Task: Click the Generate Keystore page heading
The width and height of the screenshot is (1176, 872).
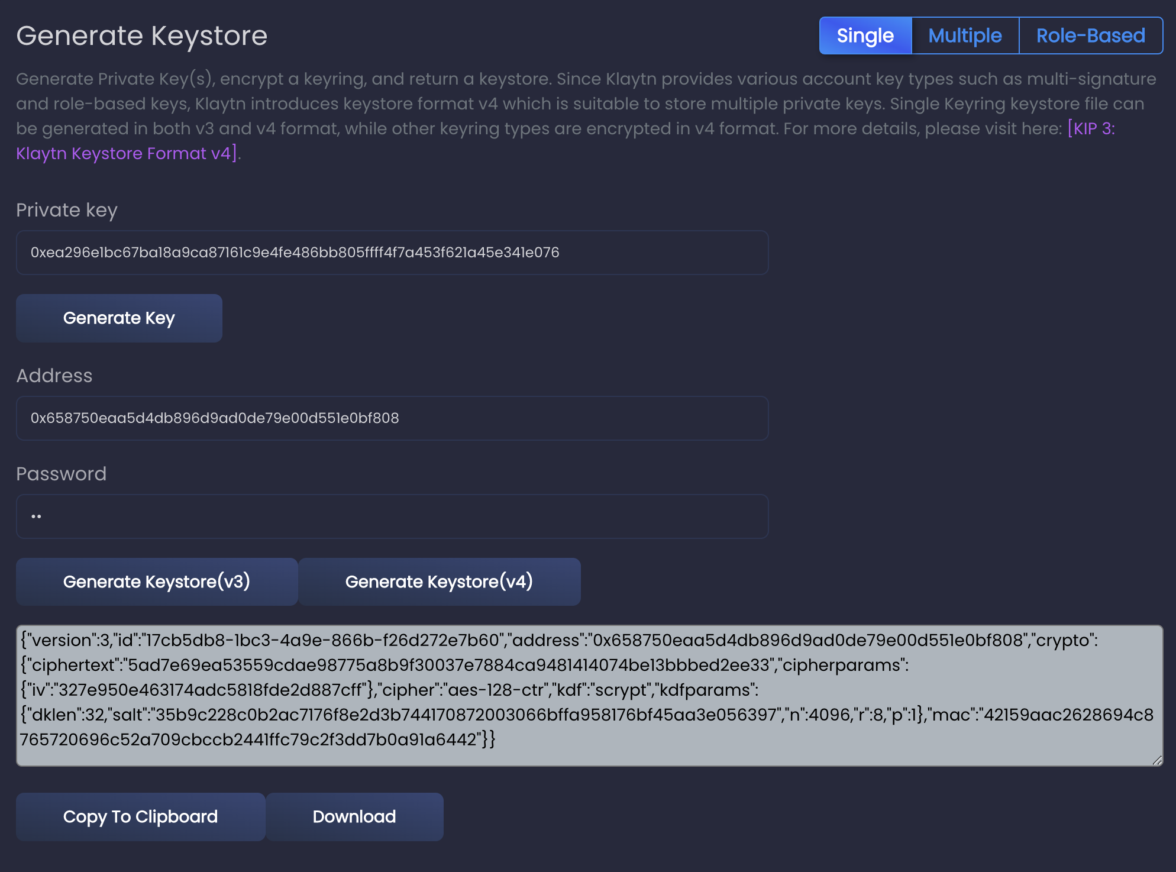Action: coord(142,35)
